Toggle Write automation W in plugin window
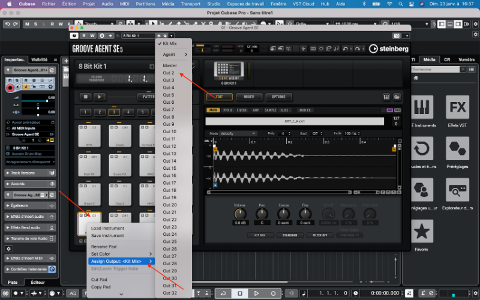Image resolution: width=480 pixels, height=300 pixels. pos(92,36)
